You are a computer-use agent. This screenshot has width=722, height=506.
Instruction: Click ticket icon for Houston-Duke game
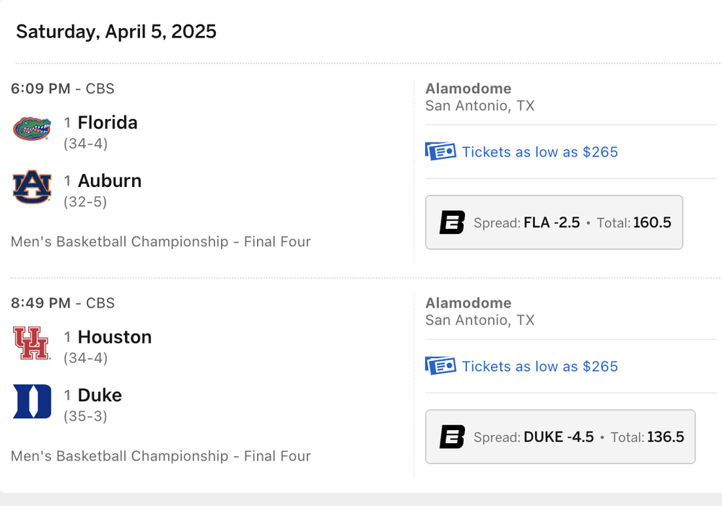[x=440, y=366]
